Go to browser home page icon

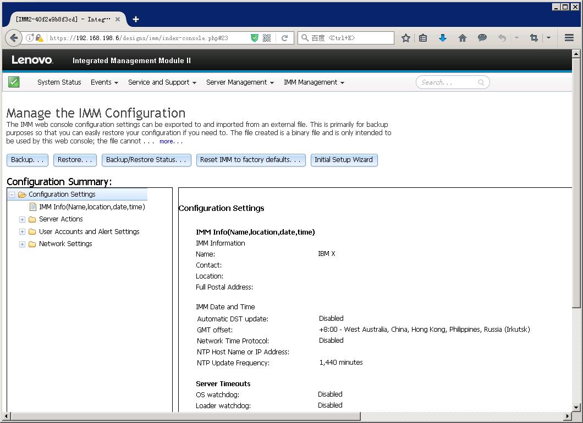tap(463, 38)
